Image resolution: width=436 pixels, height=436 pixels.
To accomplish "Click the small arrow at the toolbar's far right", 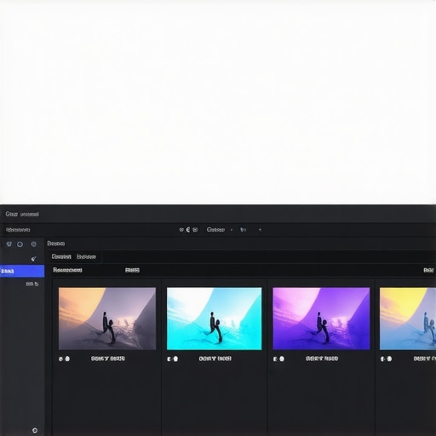I will point(260,230).
